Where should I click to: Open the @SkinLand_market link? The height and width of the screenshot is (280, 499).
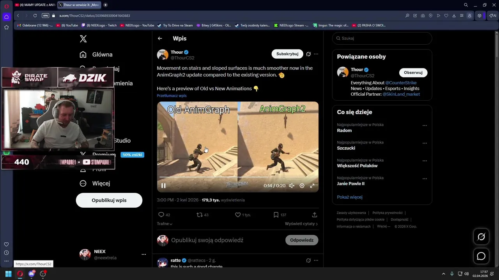401,94
